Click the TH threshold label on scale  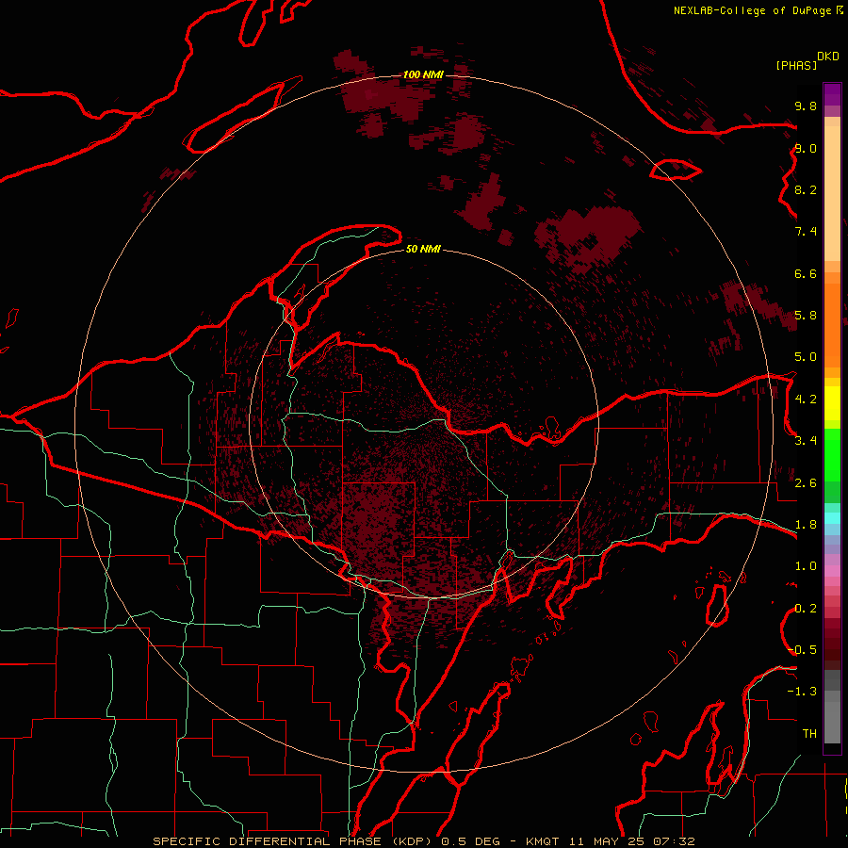click(809, 734)
